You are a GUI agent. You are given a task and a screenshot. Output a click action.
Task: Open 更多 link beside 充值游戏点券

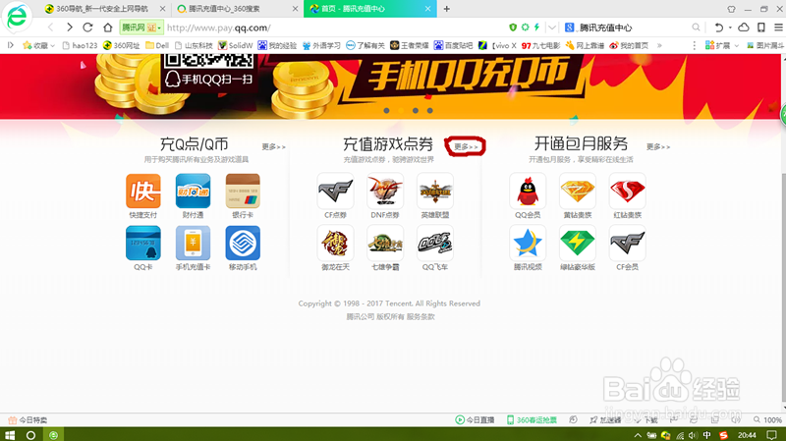point(466,146)
